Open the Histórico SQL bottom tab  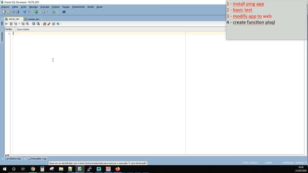click(x=13, y=159)
